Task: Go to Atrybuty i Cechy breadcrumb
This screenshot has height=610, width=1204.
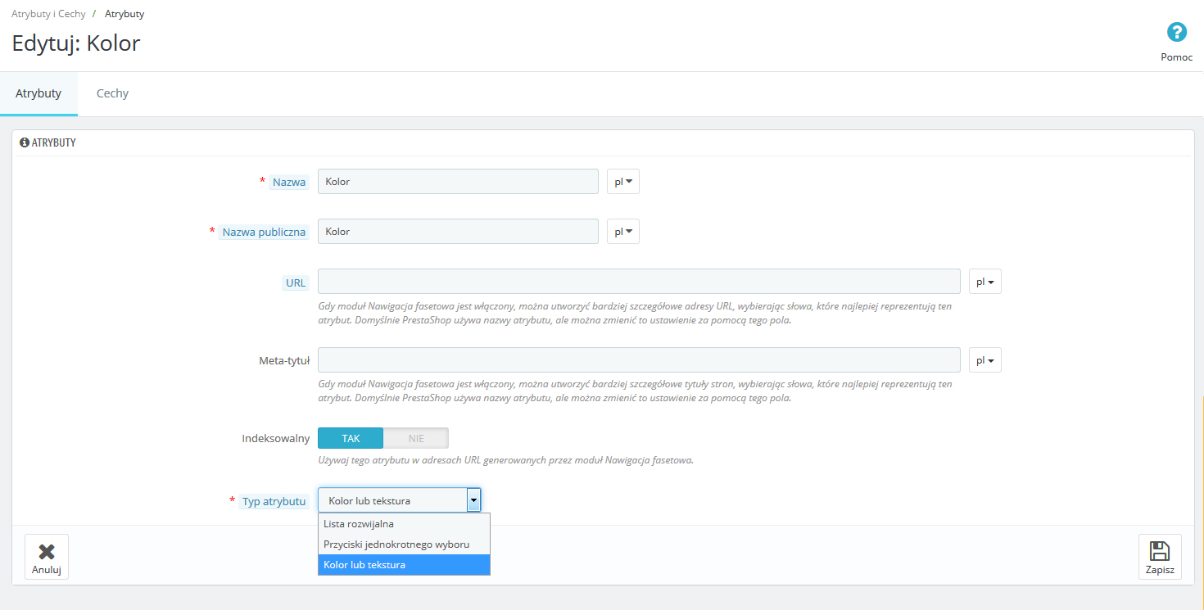Action: 48,14
